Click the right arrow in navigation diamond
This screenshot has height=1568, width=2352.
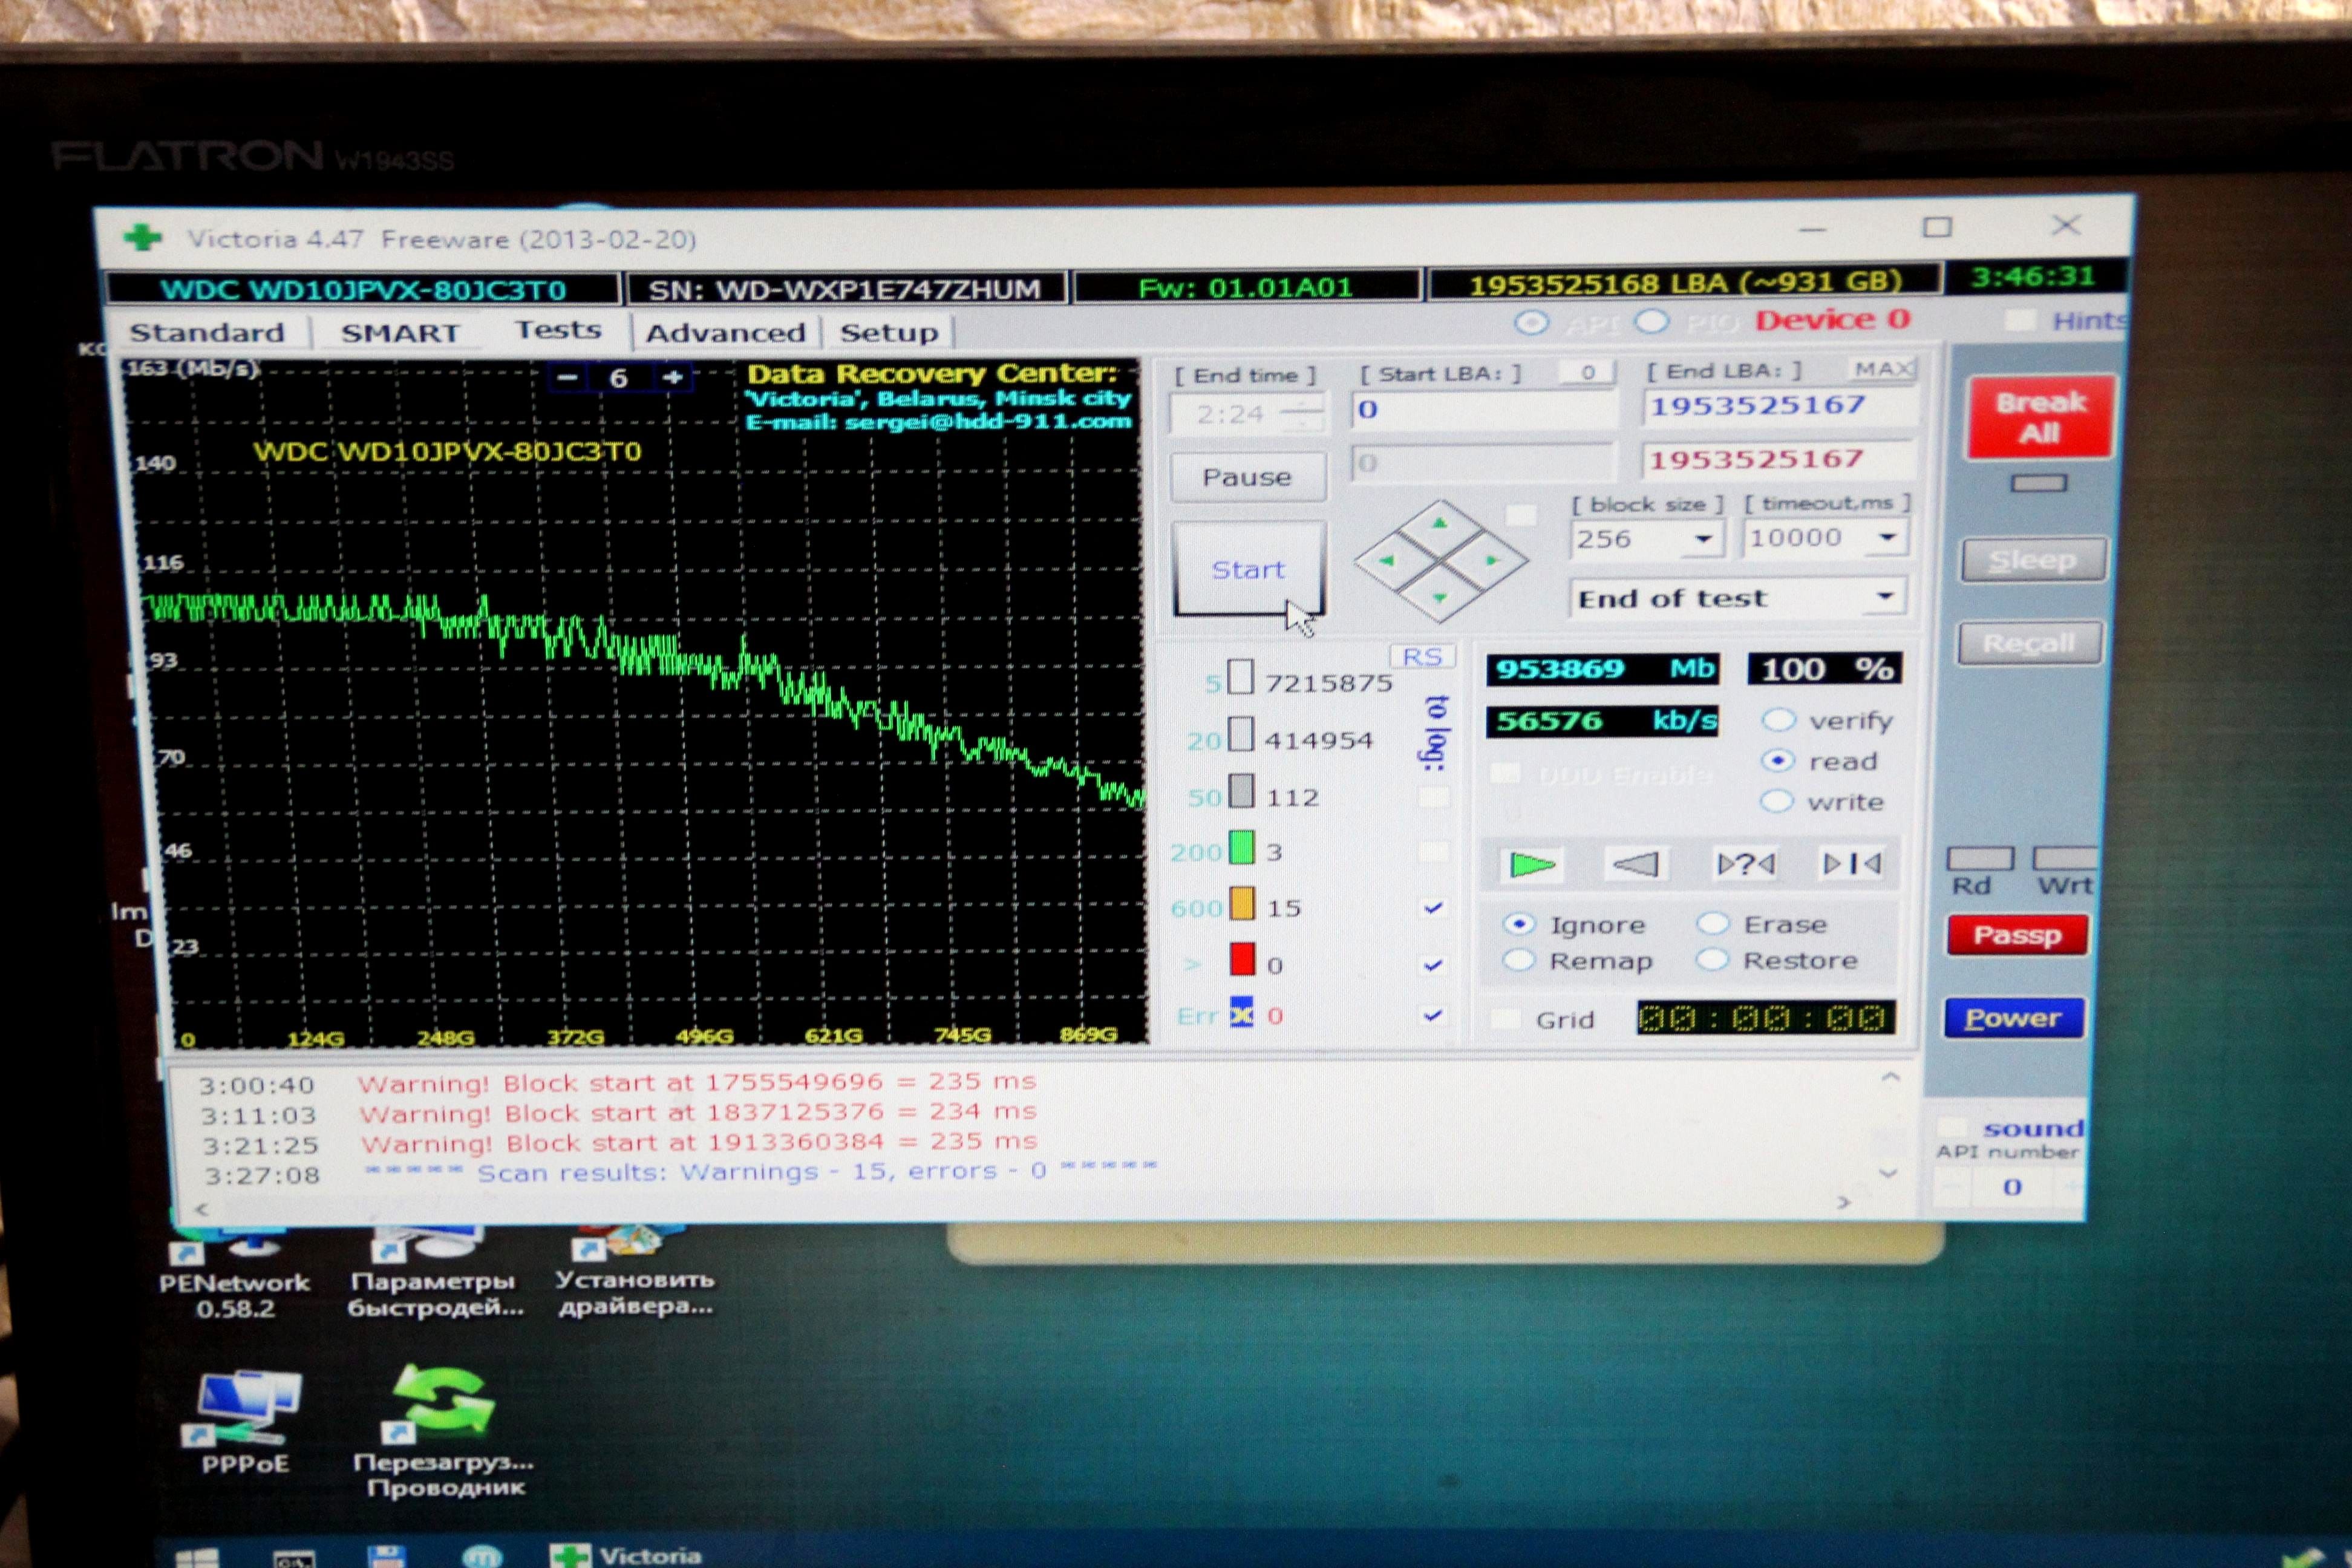click(x=1492, y=560)
